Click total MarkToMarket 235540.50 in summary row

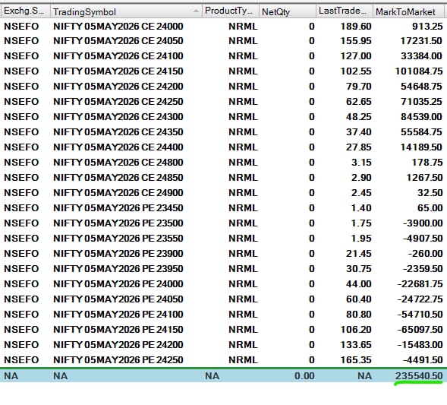point(419,376)
